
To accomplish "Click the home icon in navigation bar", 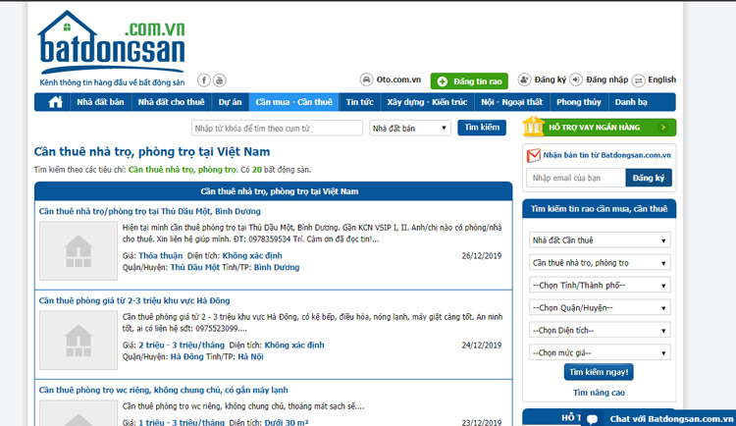I will [x=55, y=102].
